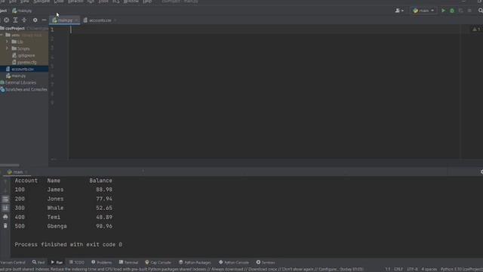Open the TODO tool window
Screen dimensions: 483x272
pyautogui.click(x=77, y=262)
